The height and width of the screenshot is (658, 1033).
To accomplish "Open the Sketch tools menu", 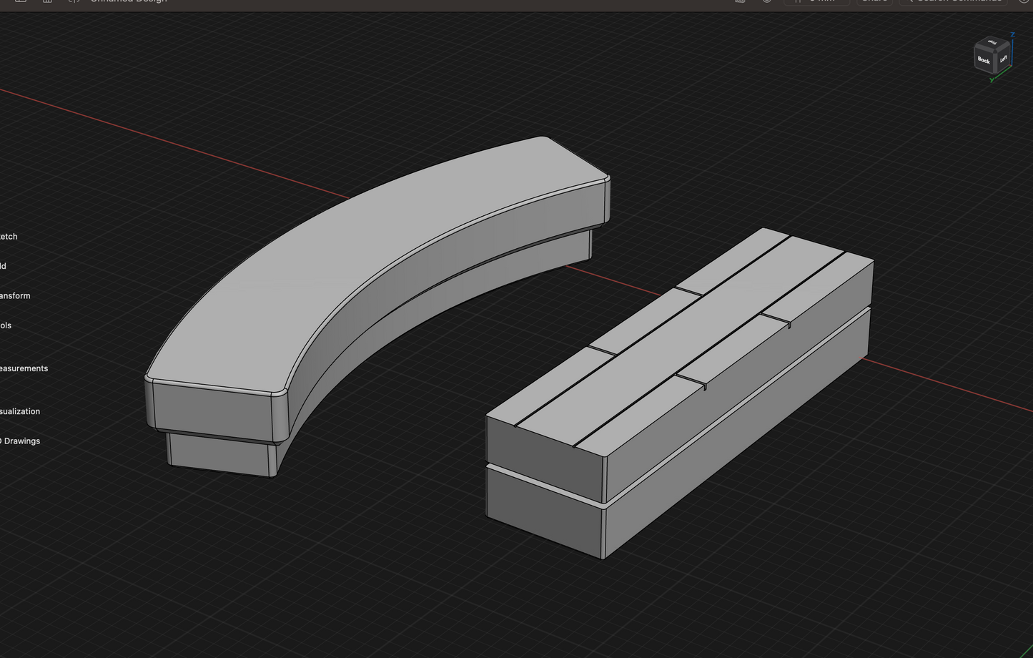I will (x=9, y=237).
